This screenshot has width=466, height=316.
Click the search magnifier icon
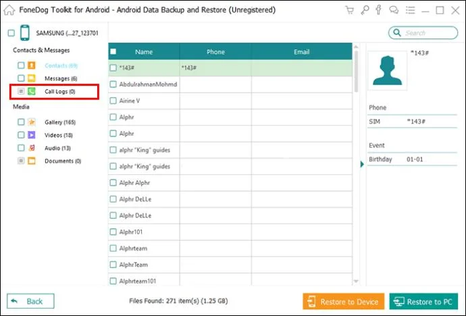(x=396, y=32)
